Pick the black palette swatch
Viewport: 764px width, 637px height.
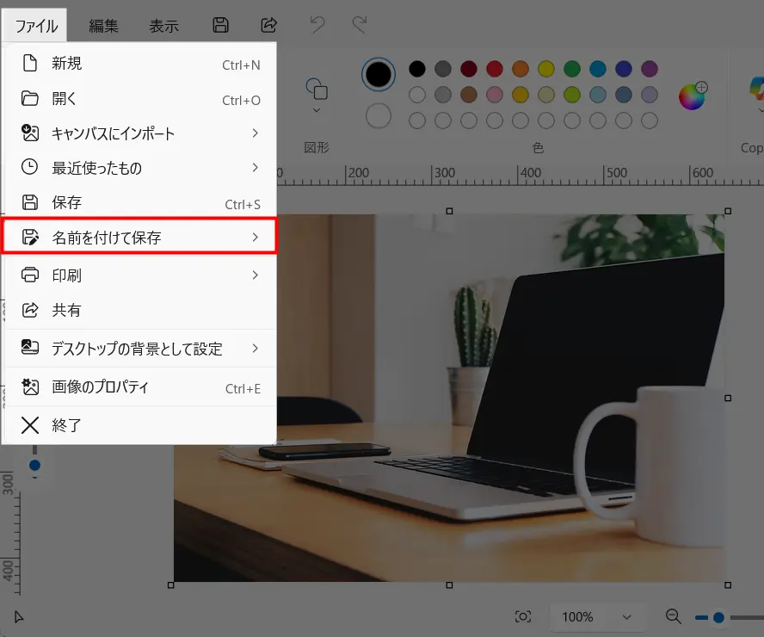point(417,69)
